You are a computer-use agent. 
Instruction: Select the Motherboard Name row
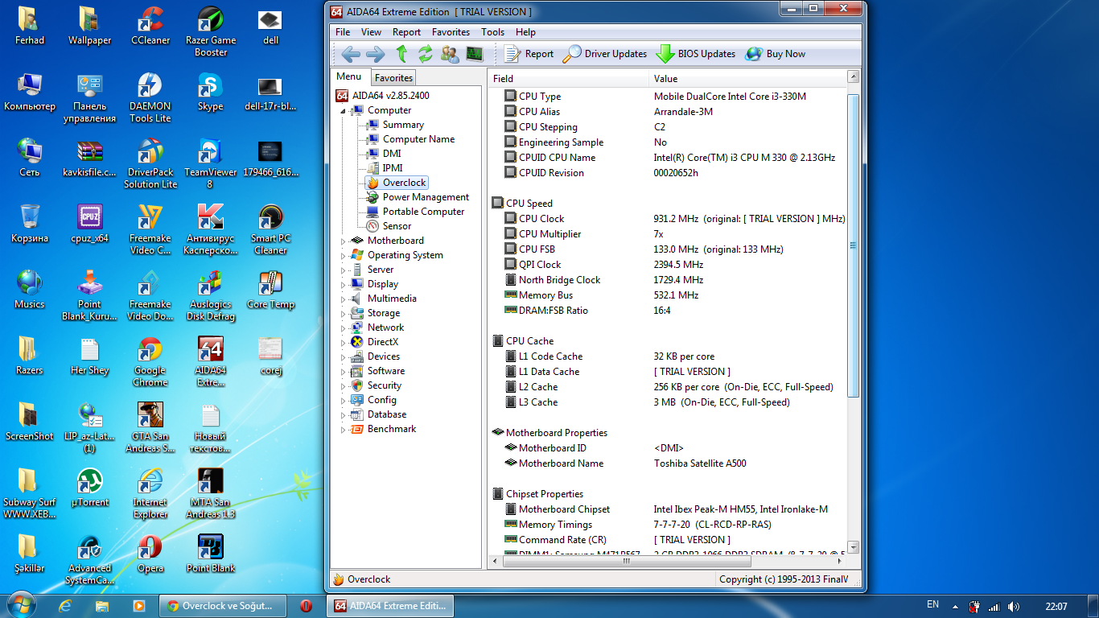pos(668,463)
